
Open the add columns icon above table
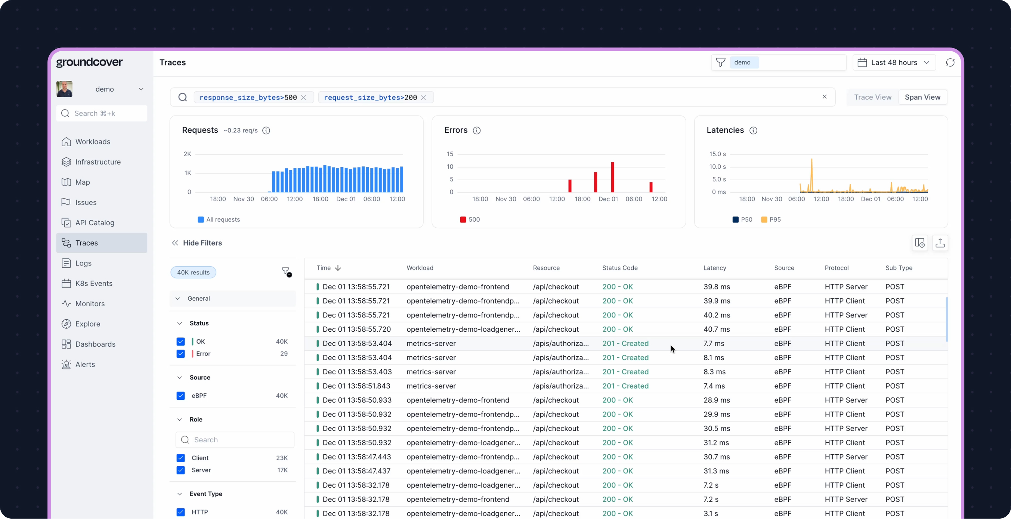tap(919, 243)
